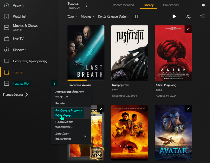The image size is (210, 163).
Task: Switch to the Collections tab
Action: point(171,5)
